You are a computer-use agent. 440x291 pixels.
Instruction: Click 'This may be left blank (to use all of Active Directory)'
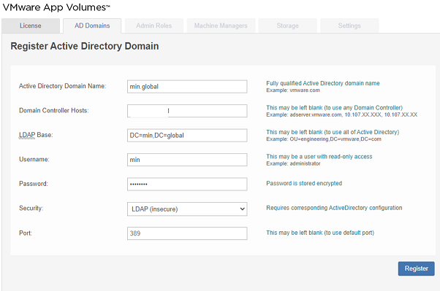tap(333, 132)
